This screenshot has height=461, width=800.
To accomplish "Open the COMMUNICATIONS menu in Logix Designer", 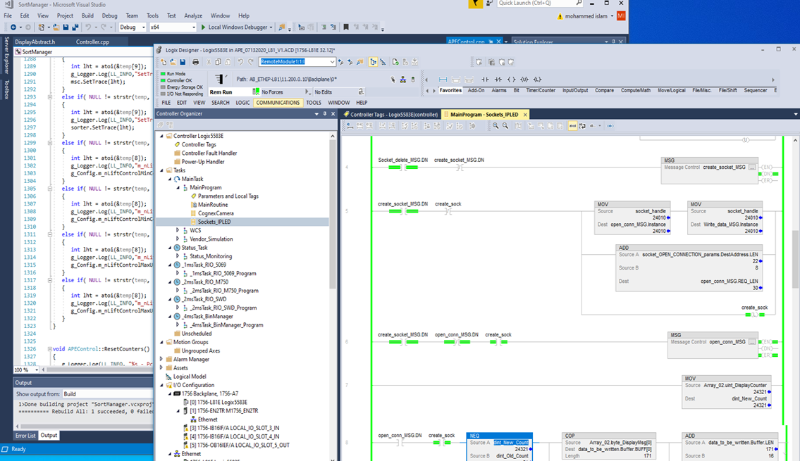I will tap(278, 102).
